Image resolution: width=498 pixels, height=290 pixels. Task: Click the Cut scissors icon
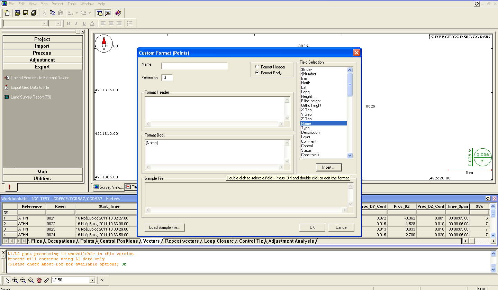pos(44,13)
